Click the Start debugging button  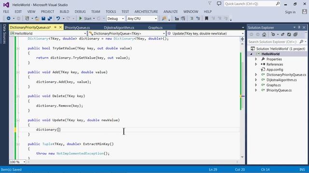click(85, 18)
